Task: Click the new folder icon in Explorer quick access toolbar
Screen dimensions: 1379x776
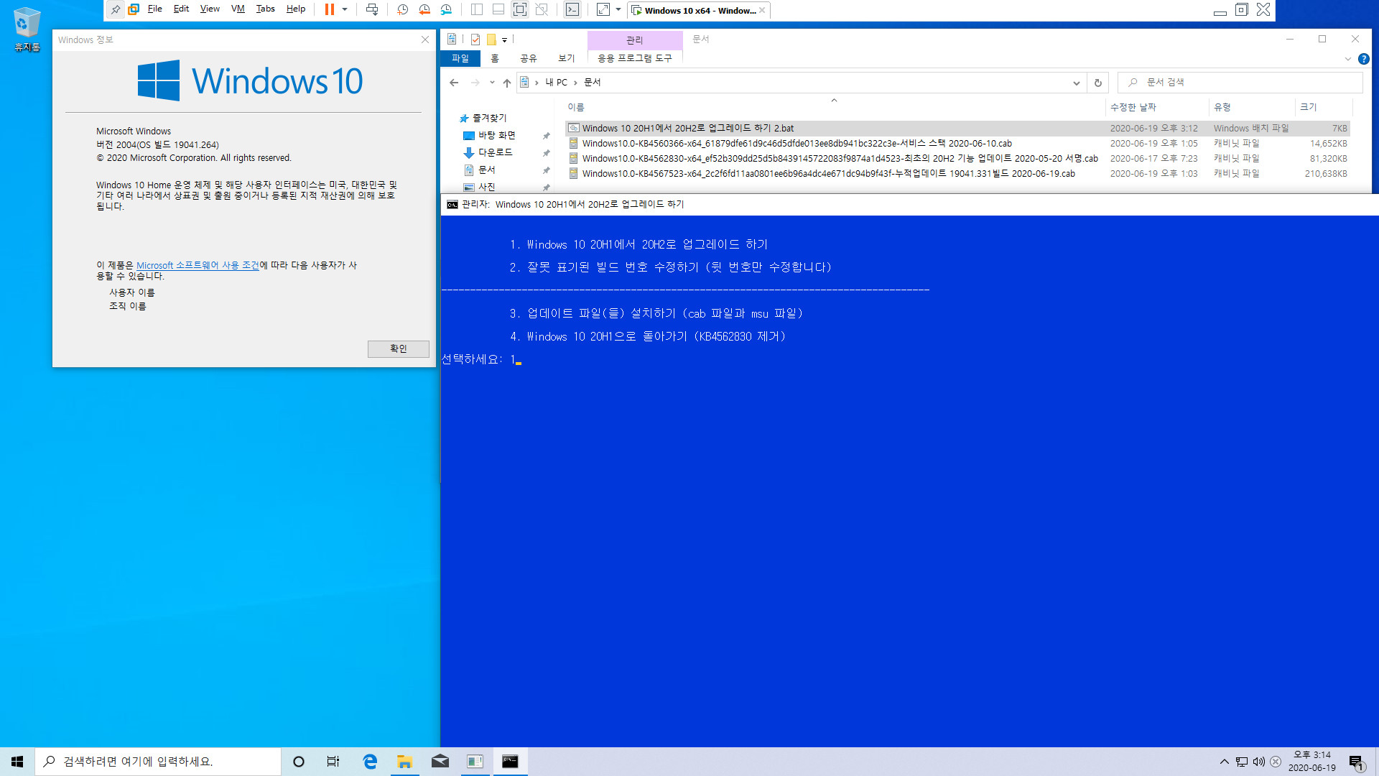Action: 491,40
